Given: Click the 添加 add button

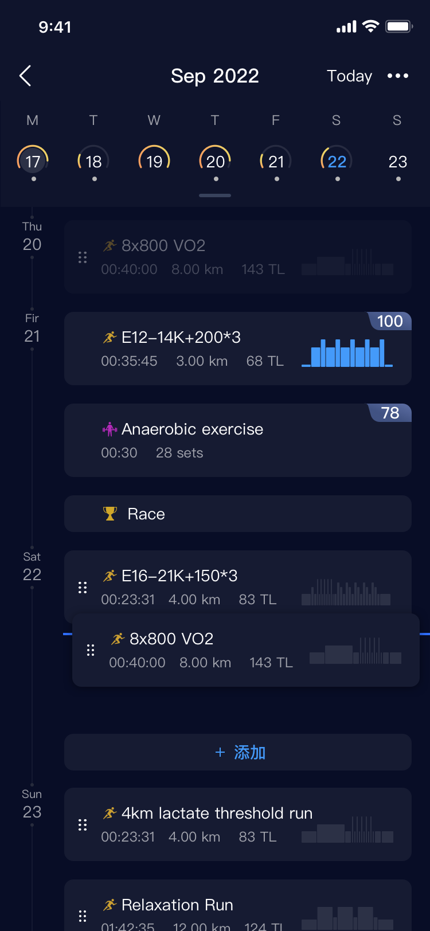Looking at the screenshot, I should [238, 752].
